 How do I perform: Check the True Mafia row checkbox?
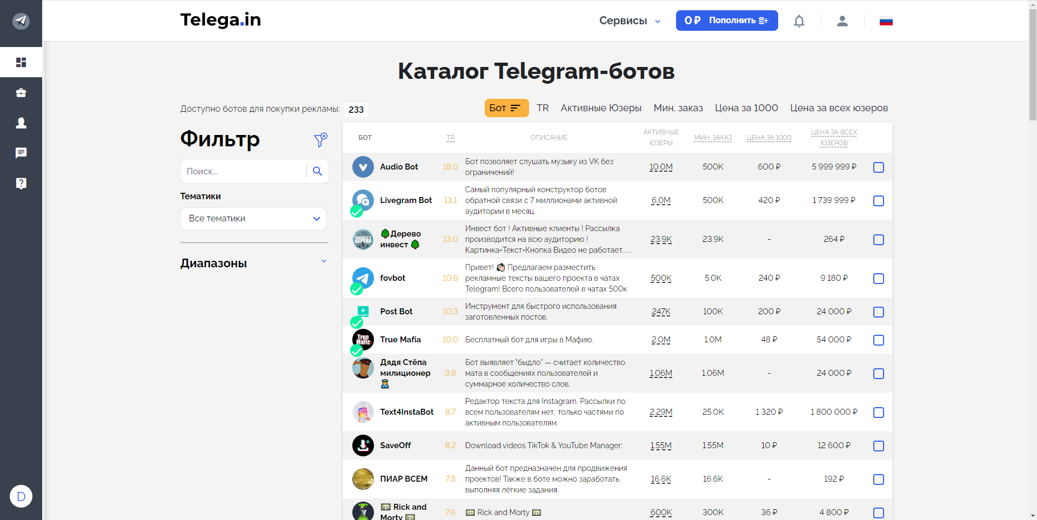(879, 340)
